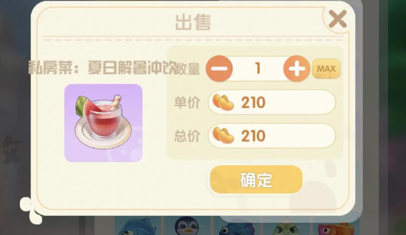Image resolution: width=406 pixels, height=235 pixels.
Task: Select the 总价 total price field 210
Action: click(x=272, y=136)
